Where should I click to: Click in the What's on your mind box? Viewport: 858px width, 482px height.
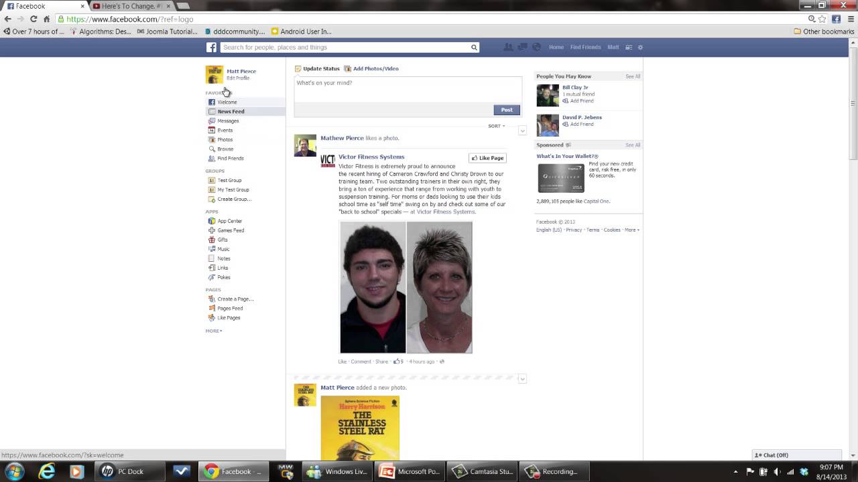pos(408,89)
